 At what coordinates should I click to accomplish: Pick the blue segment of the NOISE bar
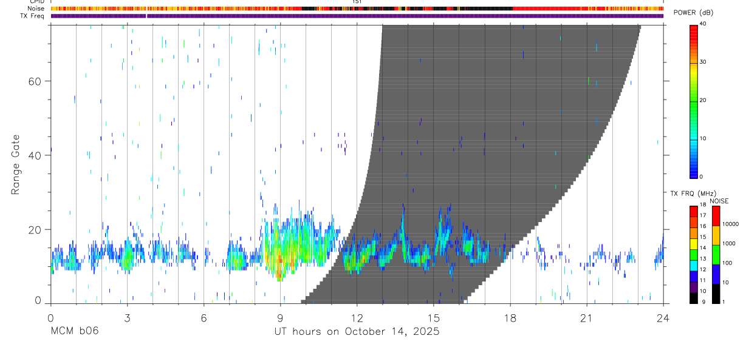[x=716, y=274]
